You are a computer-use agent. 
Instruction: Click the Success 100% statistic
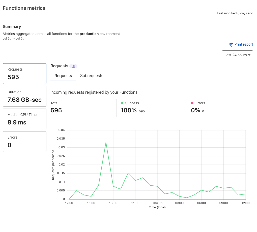[129, 110]
